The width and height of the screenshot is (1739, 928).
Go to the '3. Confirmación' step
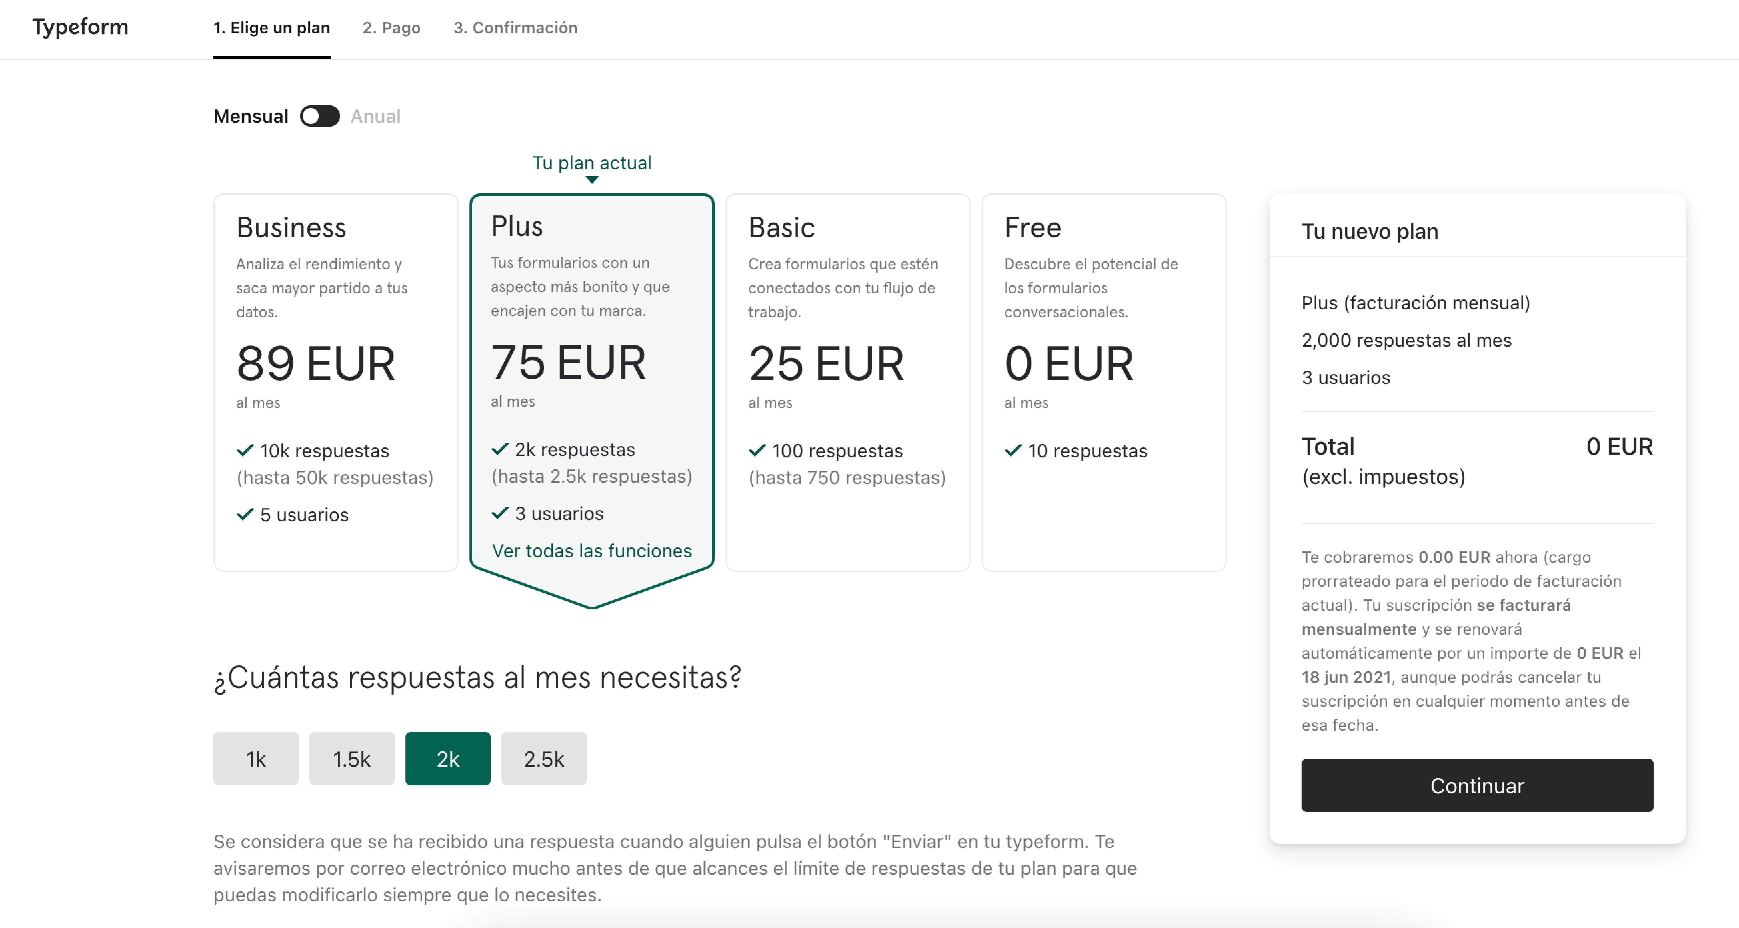click(515, 28)
